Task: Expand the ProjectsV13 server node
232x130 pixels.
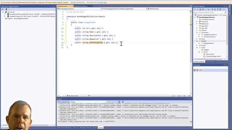Action: click(5, 16)
